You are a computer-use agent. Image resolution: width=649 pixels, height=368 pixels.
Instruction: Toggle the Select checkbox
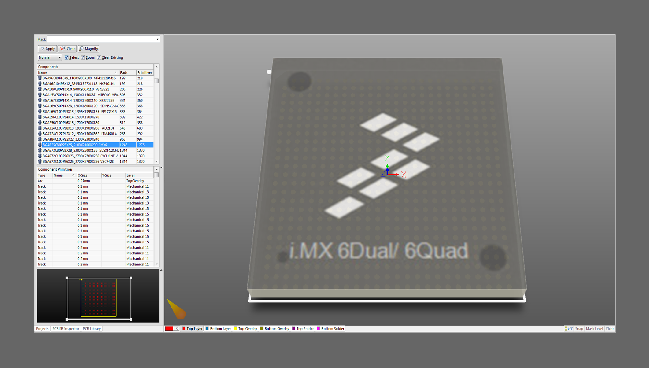pos(67,57)
